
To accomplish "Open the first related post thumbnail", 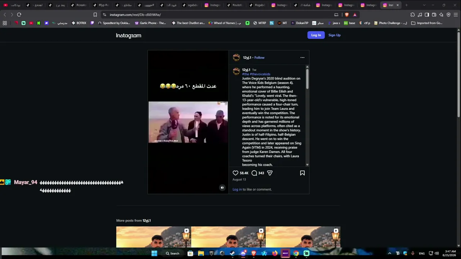I will click(x=153, y=237).
